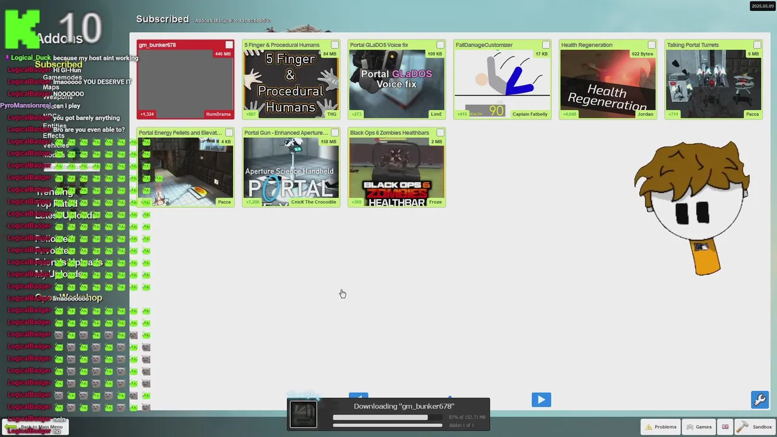The height and width of the screenshot is (437, 777).
Task: Tick the FallDamageCustomizer checkbox
Action: tap(546, 45)
